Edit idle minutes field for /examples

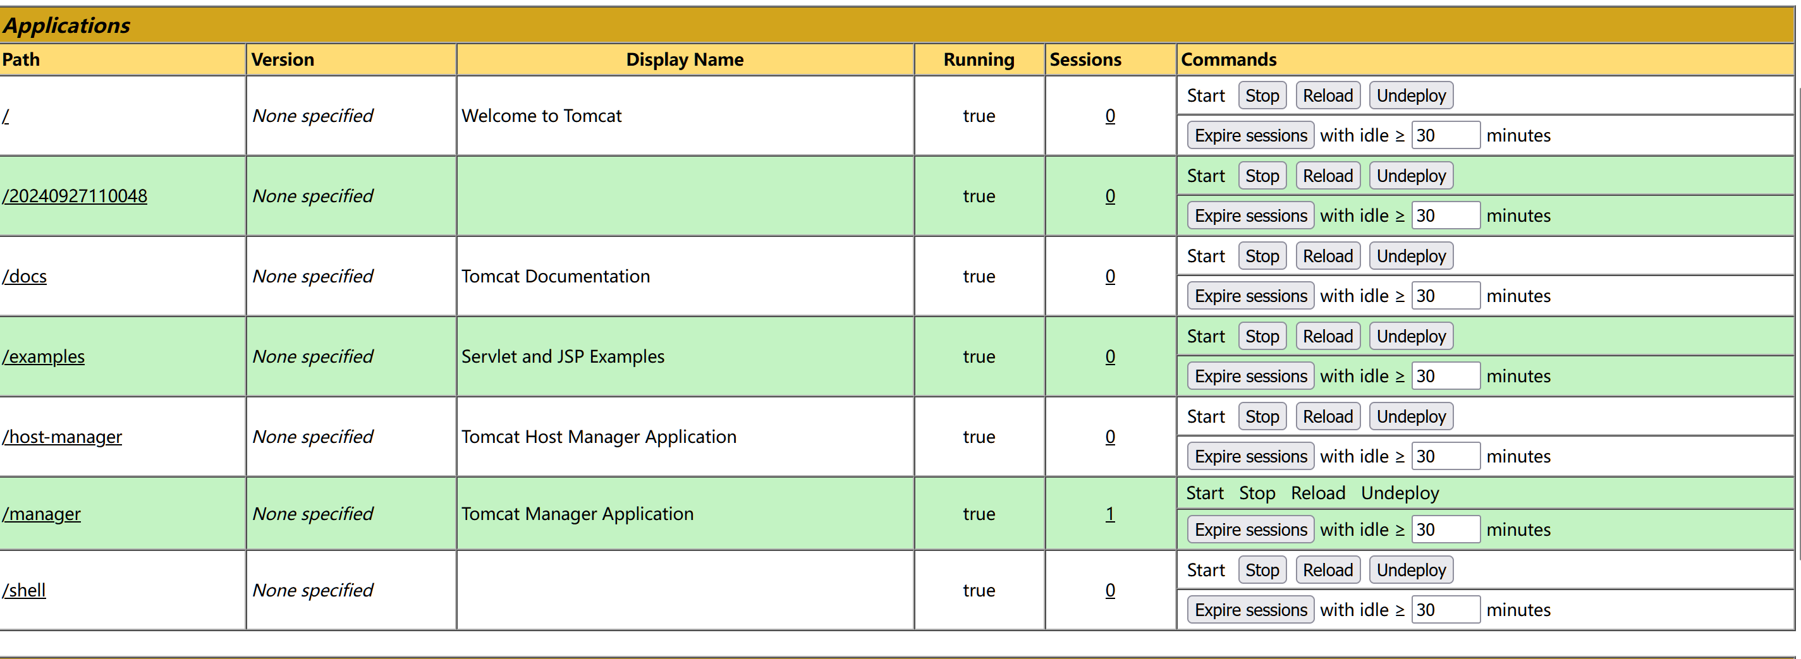click(x=1446, y=377)
